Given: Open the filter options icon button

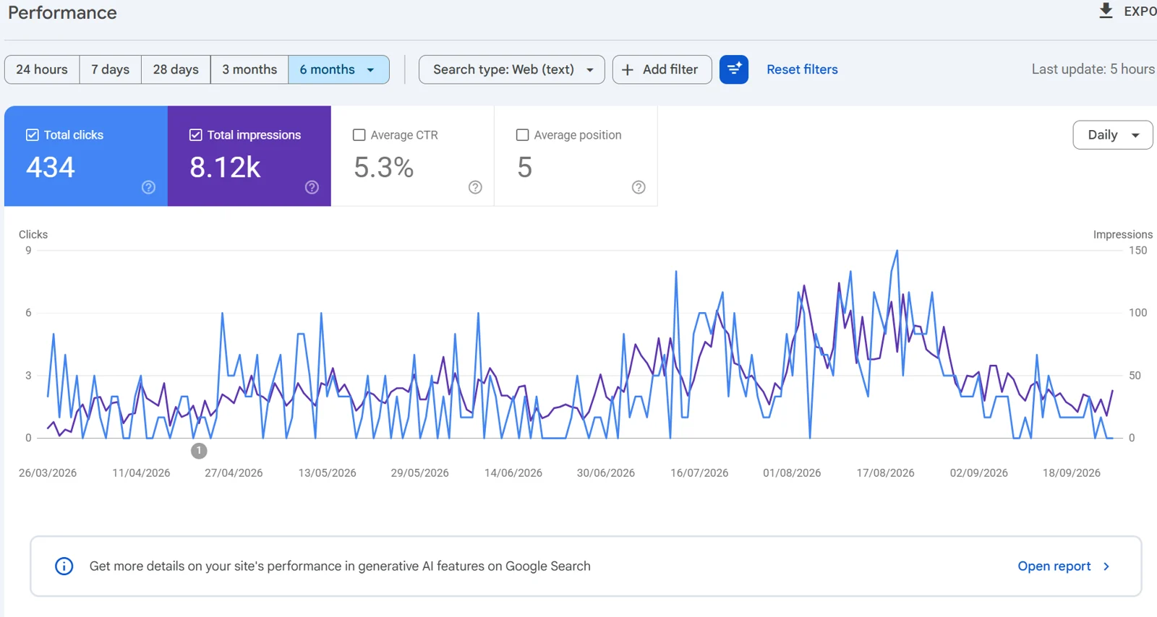Looking at the screenshot, I should (x=734, y=69).
